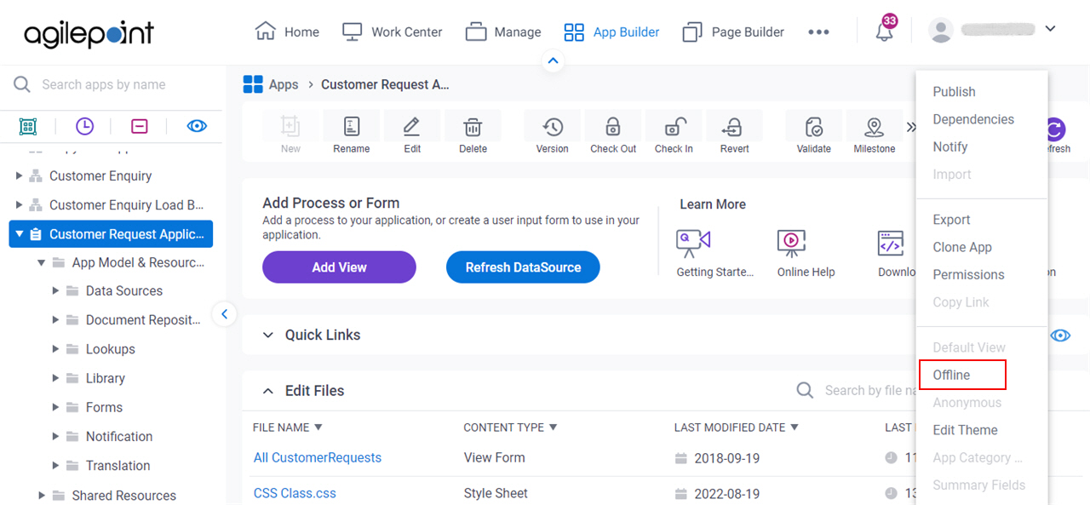Expand the Quick Links section
This screenshot has height=505, width=1090.
[267, 336]
